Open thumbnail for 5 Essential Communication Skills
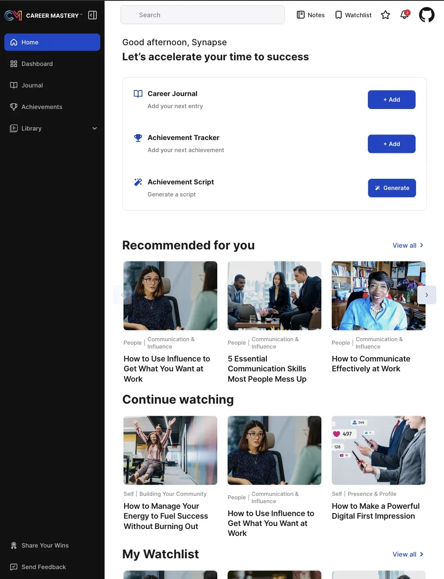This screenshot has height=579, width=444. 274,296
